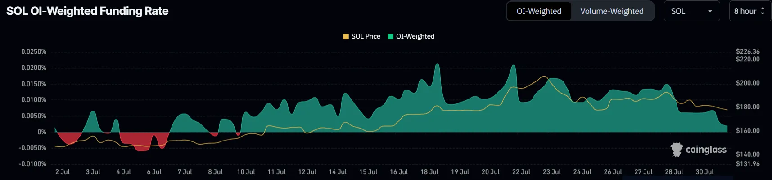
Task: Click the 22 Jul date label
Action: 521,172
